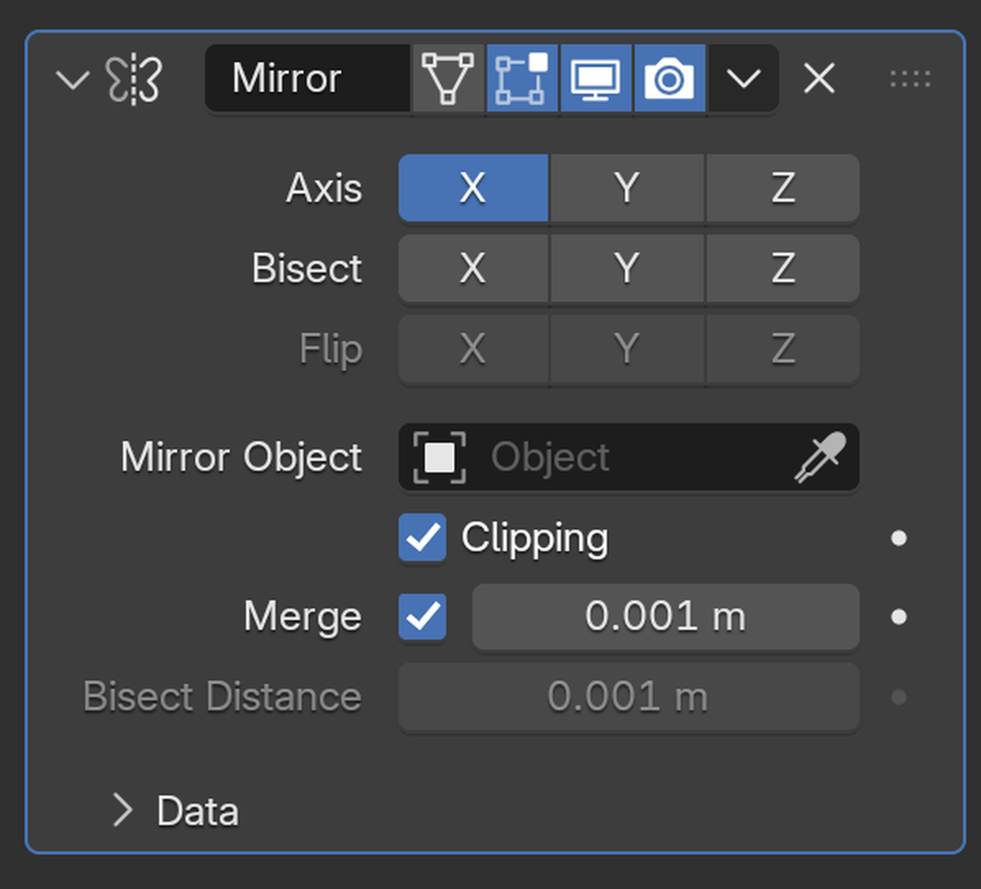Enable Axis Z mirroring

click(x=783, y=188)
